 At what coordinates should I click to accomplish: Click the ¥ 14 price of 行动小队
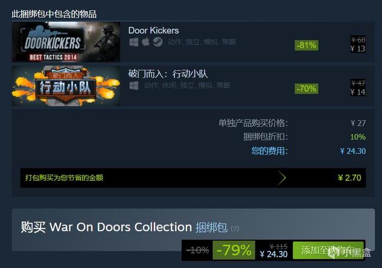pyautogui.click(x=358, y=92)
